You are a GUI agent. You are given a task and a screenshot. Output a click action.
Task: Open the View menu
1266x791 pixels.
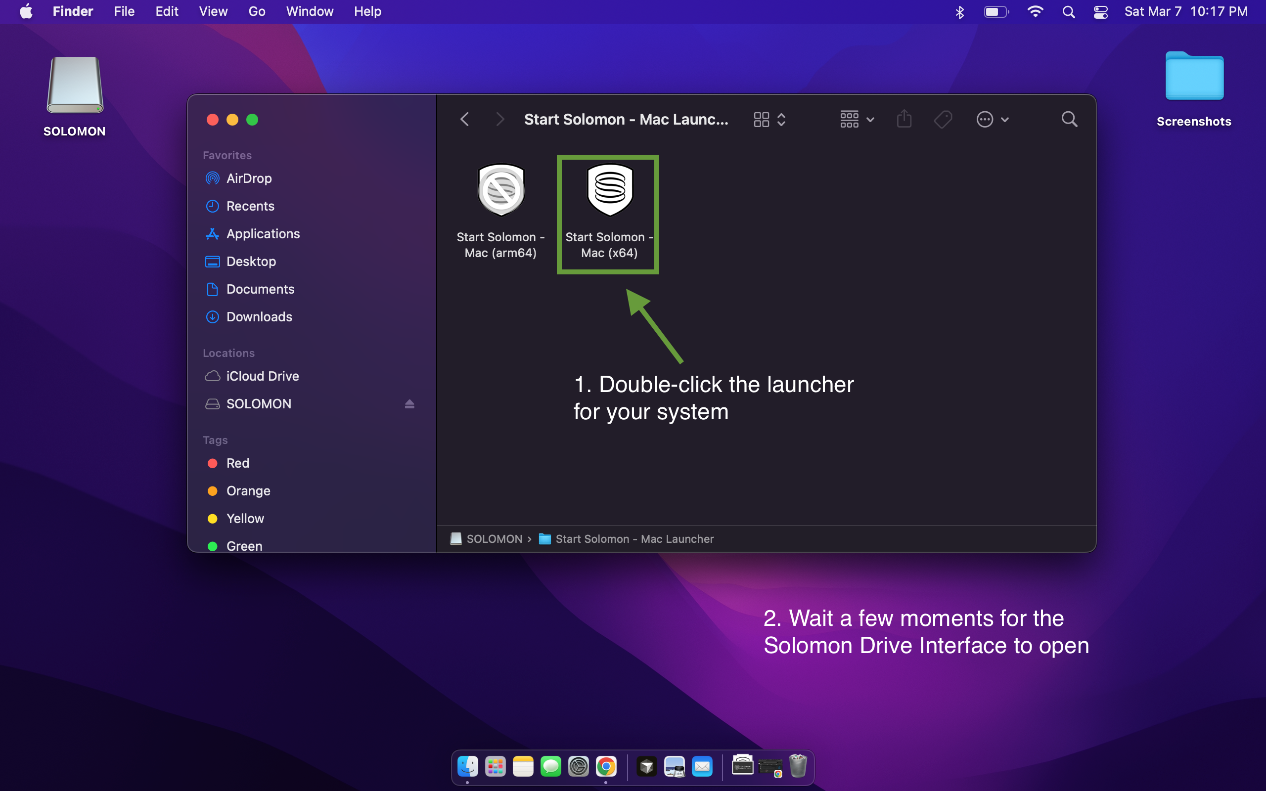pos(213,11)
